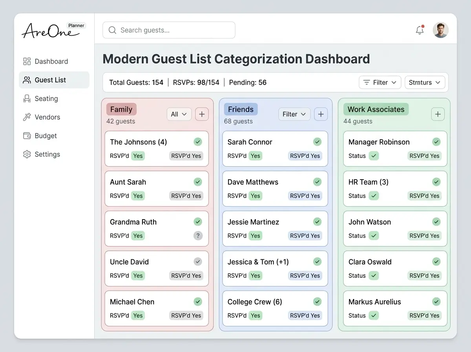Toggle check circle on Michael Chen card

click(x=198, y=302)
